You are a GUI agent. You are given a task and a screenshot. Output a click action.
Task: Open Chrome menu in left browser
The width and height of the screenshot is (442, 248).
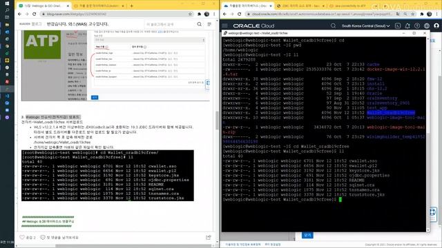pos(214,14)
